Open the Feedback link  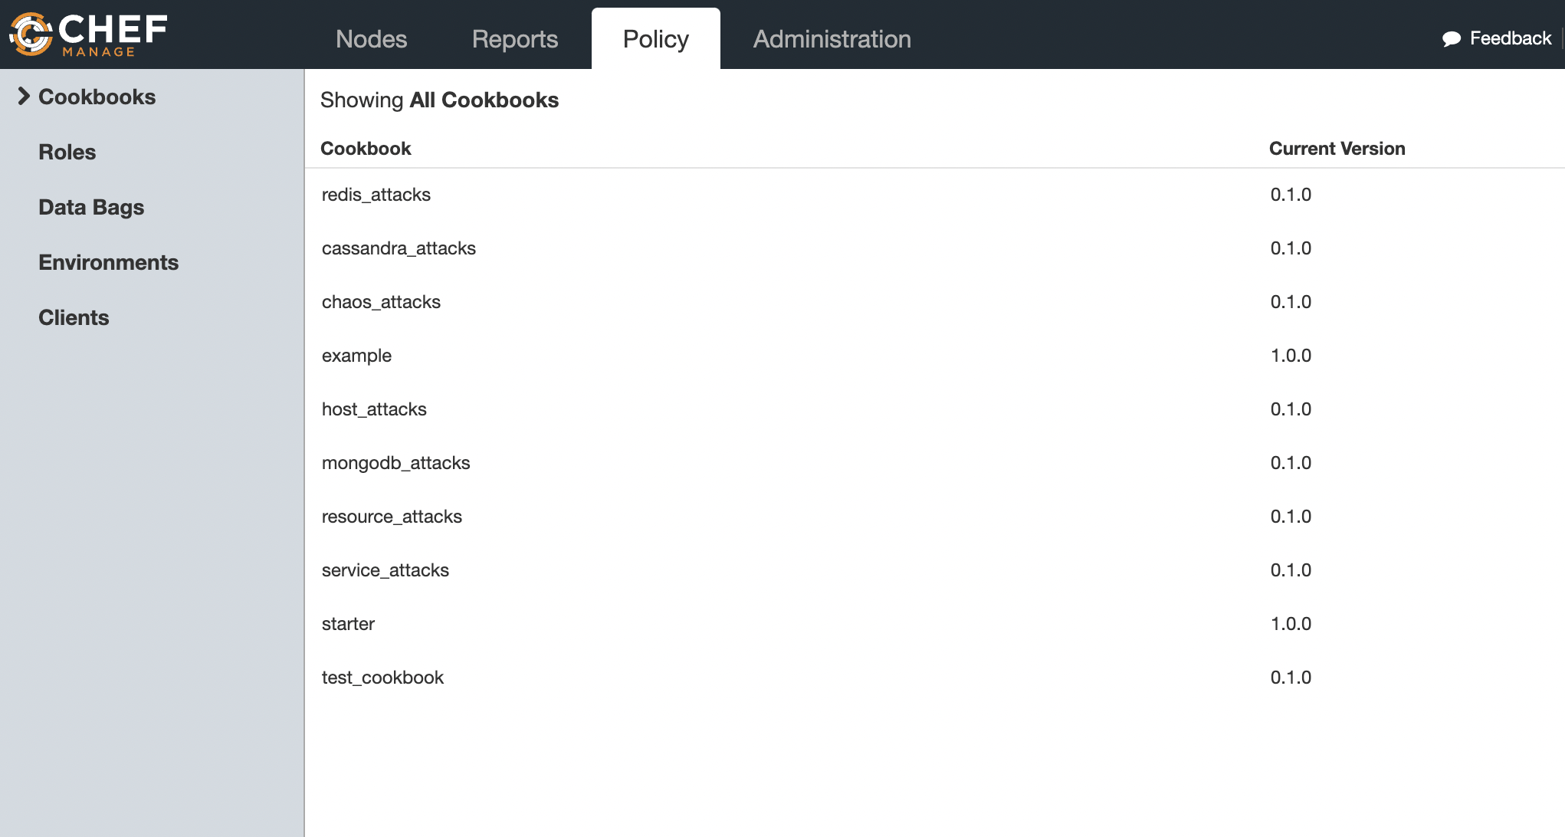coord(1510,38)
